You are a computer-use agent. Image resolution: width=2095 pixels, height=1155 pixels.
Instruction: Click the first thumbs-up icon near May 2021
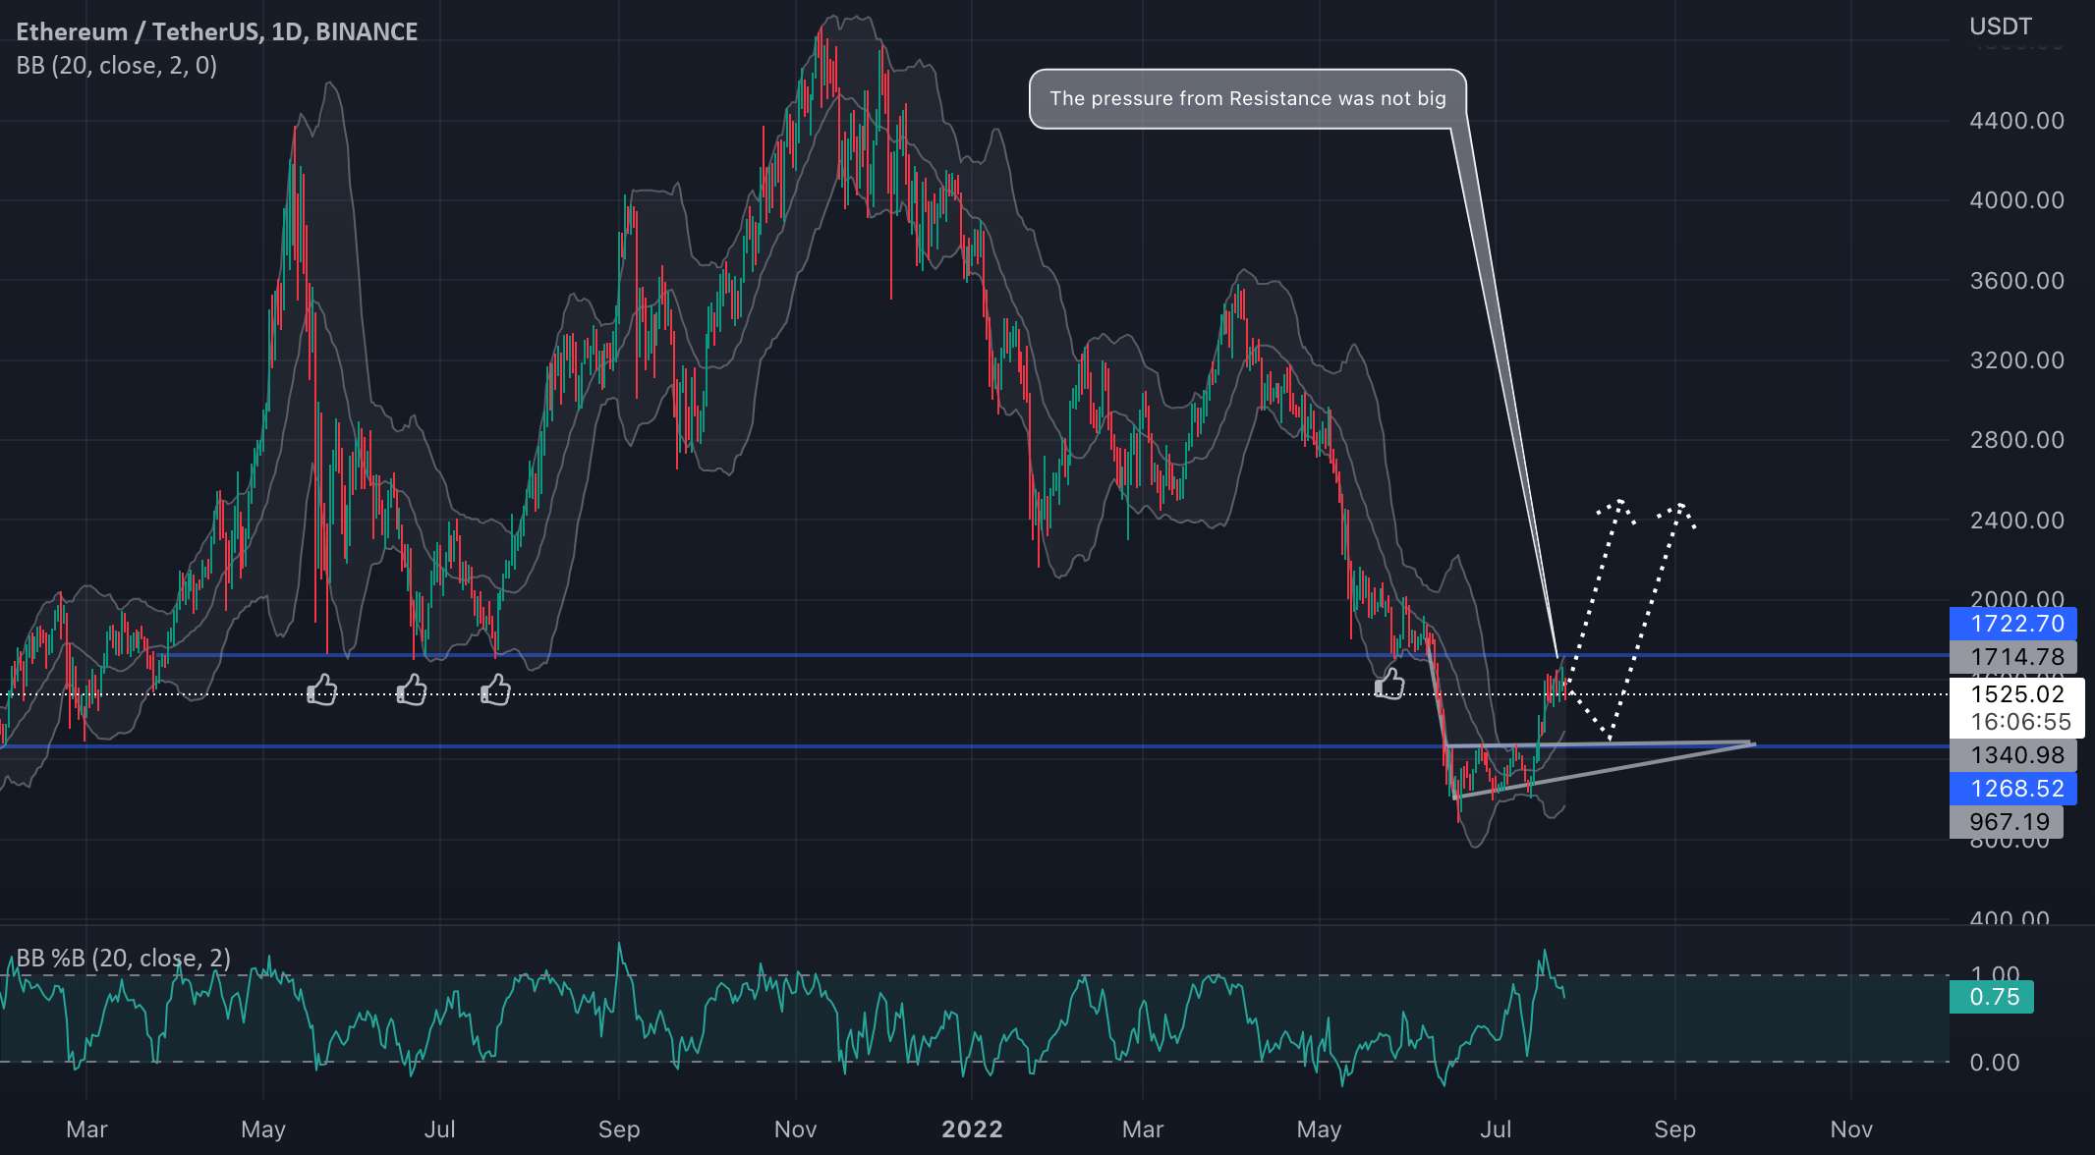tap(322, 689)
